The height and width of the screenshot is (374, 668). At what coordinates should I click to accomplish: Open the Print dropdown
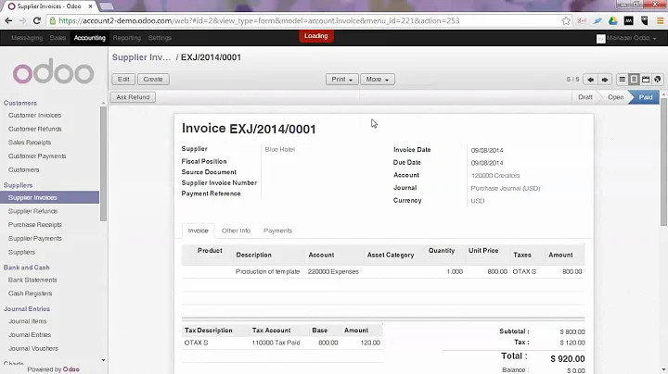tap(342, 80)
